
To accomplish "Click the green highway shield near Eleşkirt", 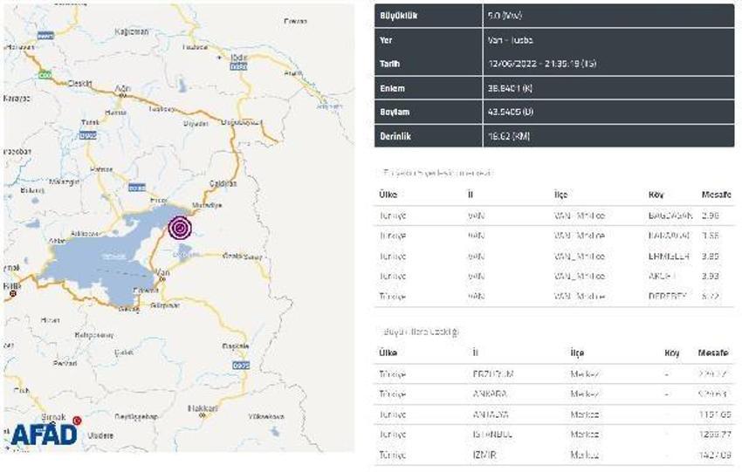I will point(45,75).
